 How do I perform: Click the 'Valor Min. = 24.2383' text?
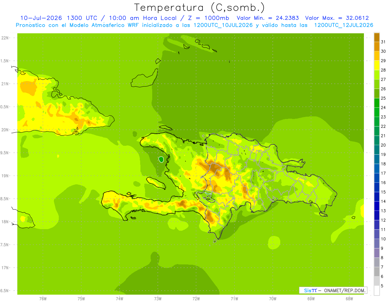[x=268, y=18]
